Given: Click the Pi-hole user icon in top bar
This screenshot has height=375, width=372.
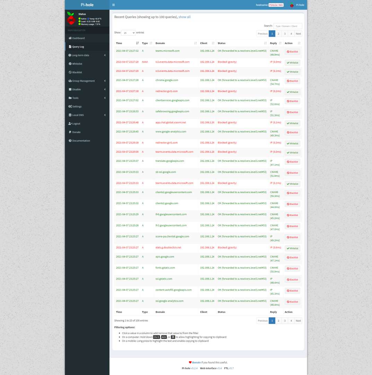Looking at the screenshot, I should pyautogui.click(x=292, y=5).
